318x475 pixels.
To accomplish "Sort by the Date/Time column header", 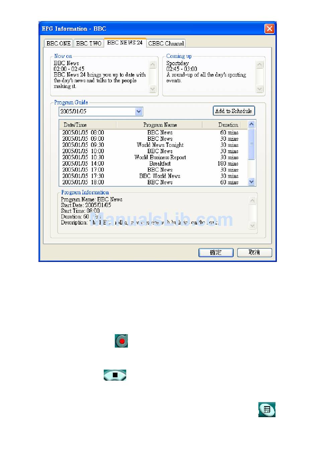I will click(88, 125).
